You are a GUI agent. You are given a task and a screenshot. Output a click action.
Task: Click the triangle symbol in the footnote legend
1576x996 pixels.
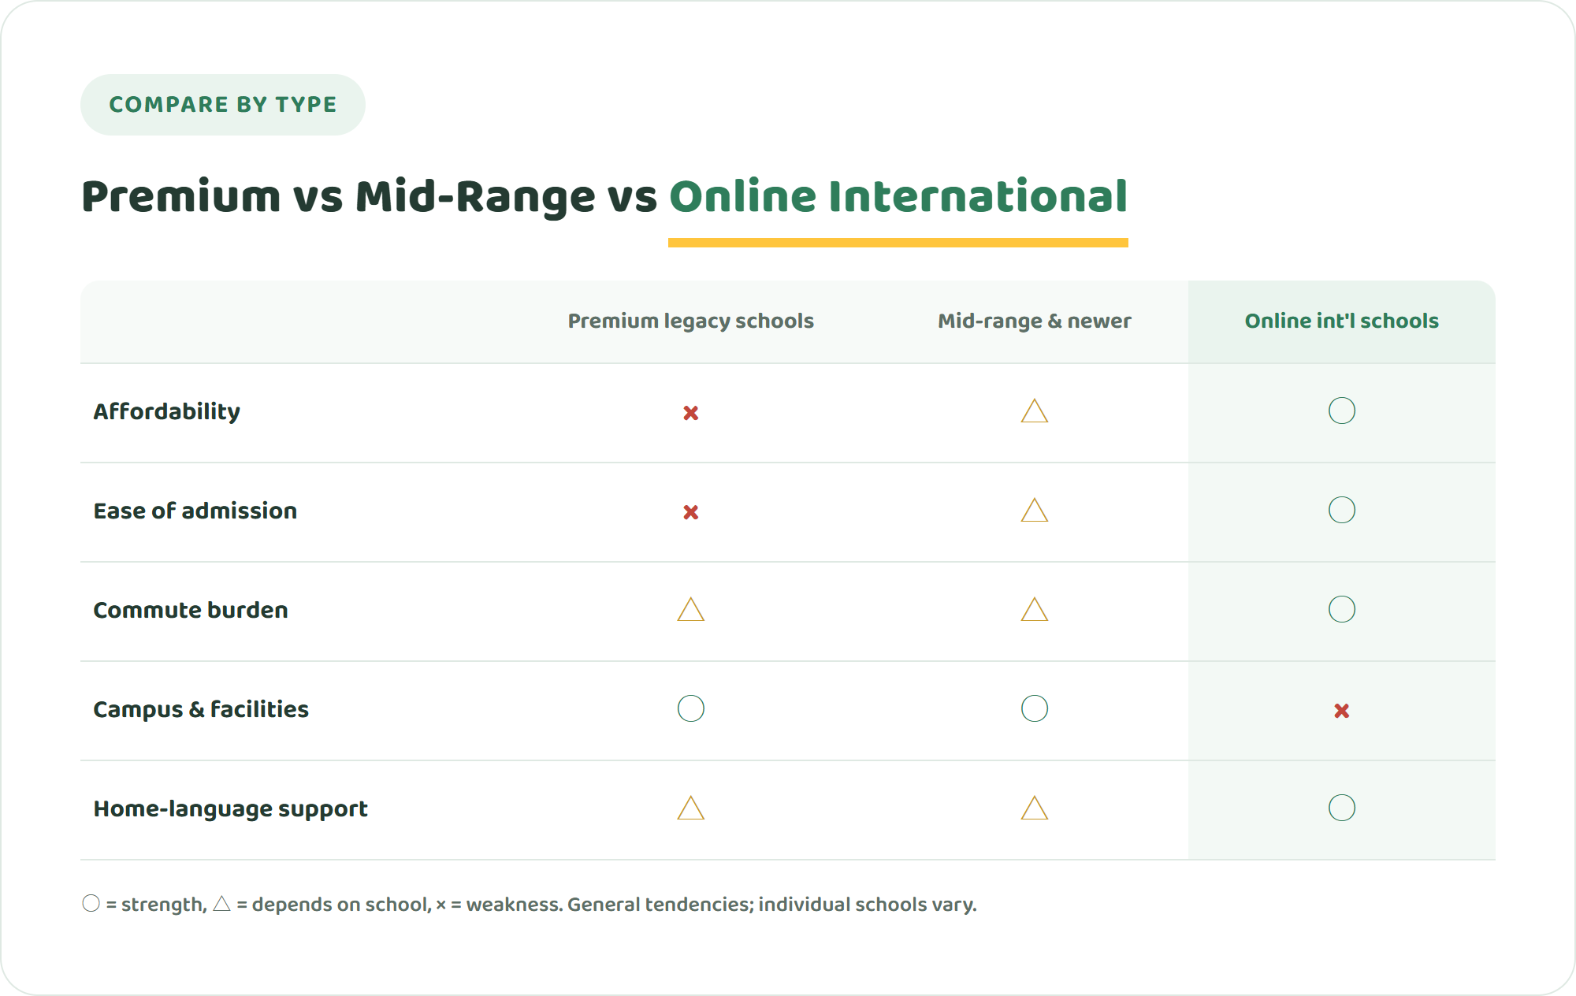[222, 903]
